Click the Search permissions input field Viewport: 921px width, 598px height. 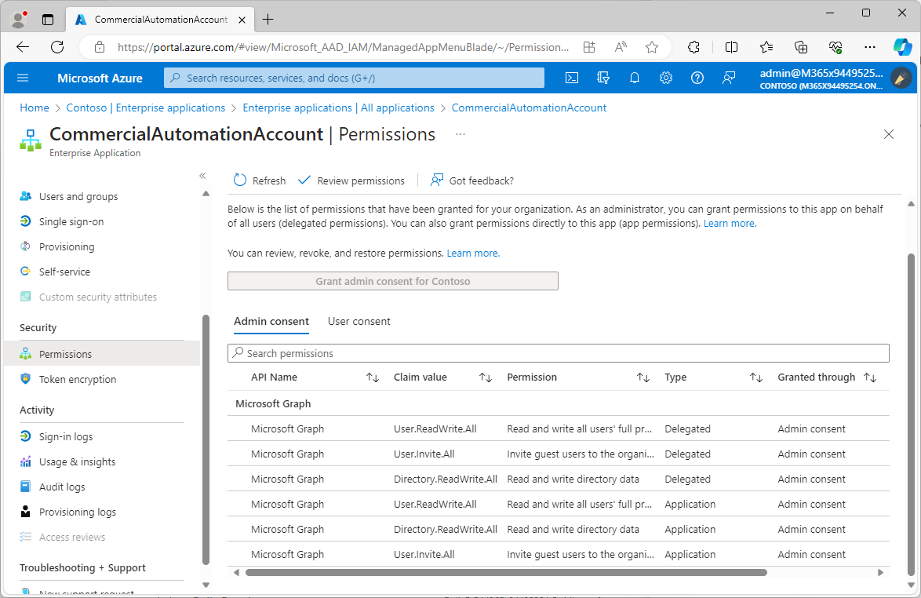[558, 352]
